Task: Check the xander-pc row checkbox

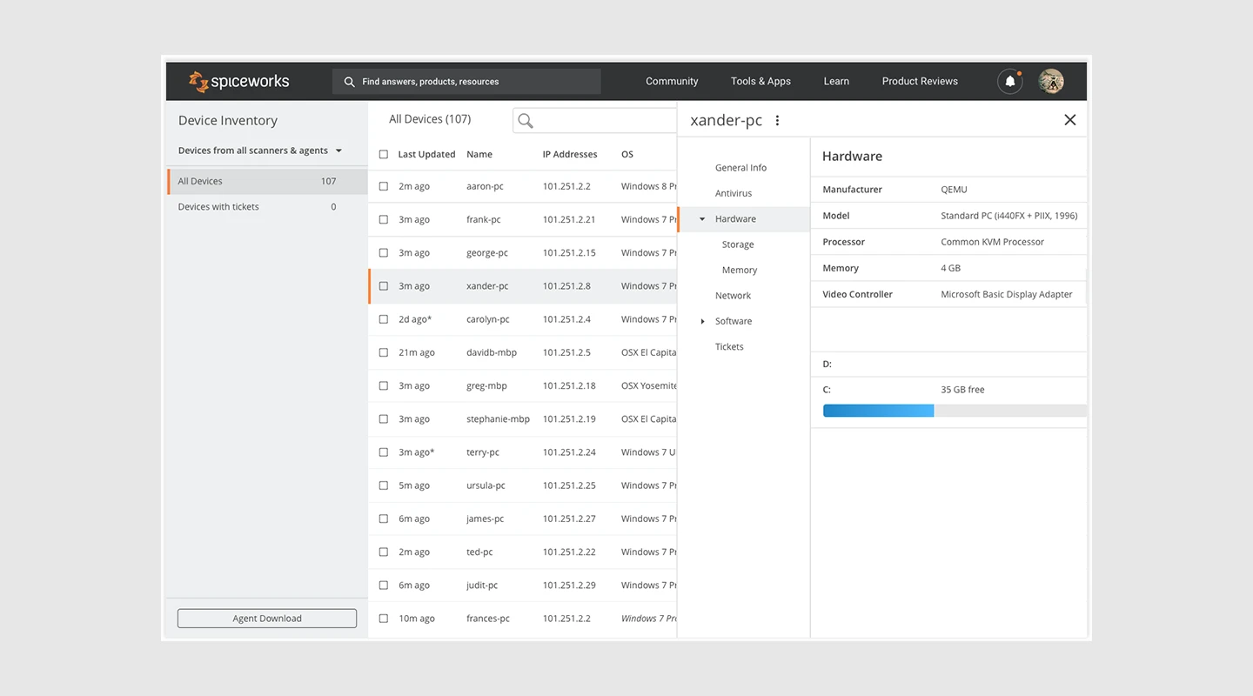Action: (384, 285)
